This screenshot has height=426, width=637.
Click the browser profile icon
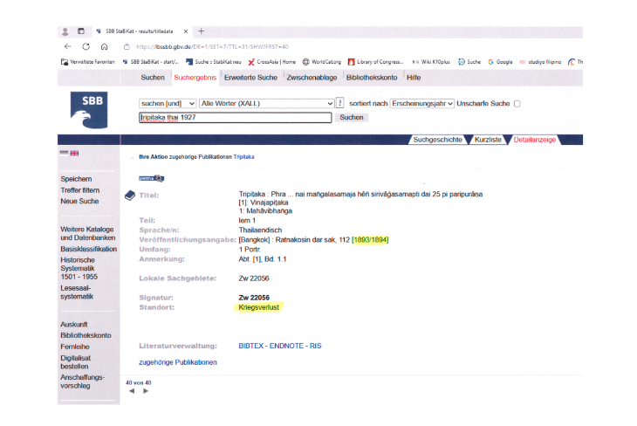click(65, 31)
